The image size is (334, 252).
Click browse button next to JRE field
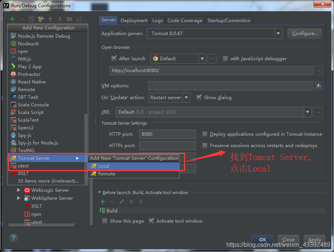tap(318, 112)
